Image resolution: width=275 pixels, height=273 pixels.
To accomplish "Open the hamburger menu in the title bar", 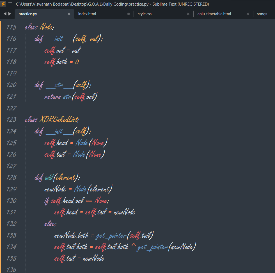I will (10, 4).
